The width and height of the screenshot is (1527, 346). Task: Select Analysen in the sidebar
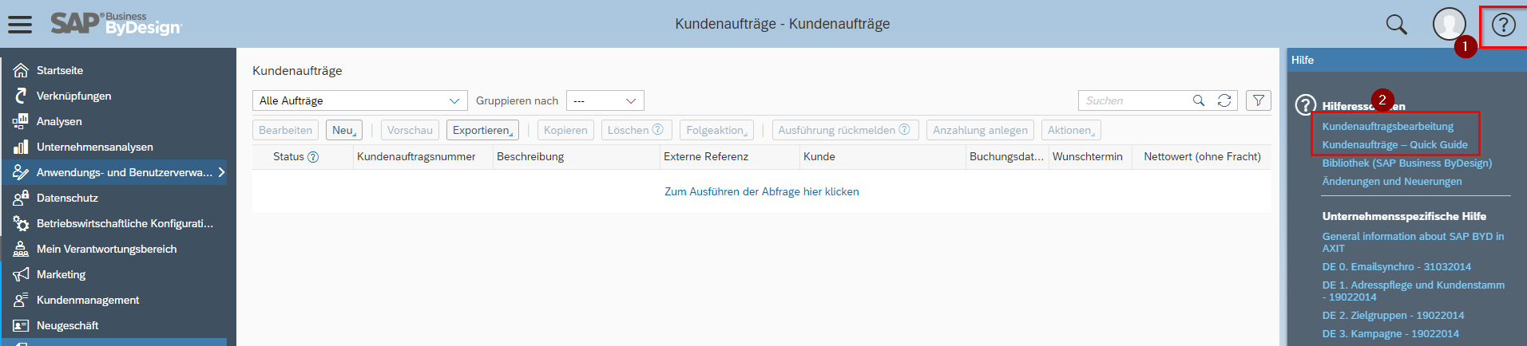point(59,121)
